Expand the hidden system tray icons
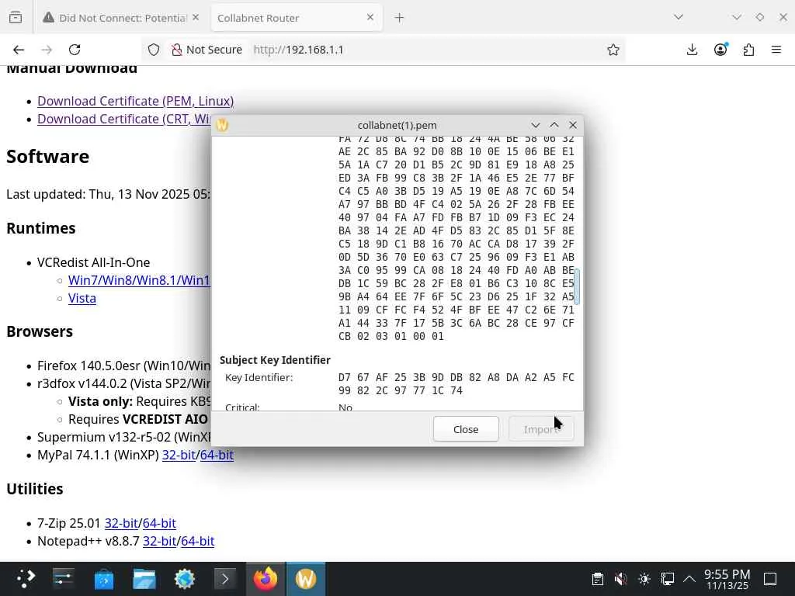Image resolution: width=795 pixels, height=596 pixels. pos(689,579)
